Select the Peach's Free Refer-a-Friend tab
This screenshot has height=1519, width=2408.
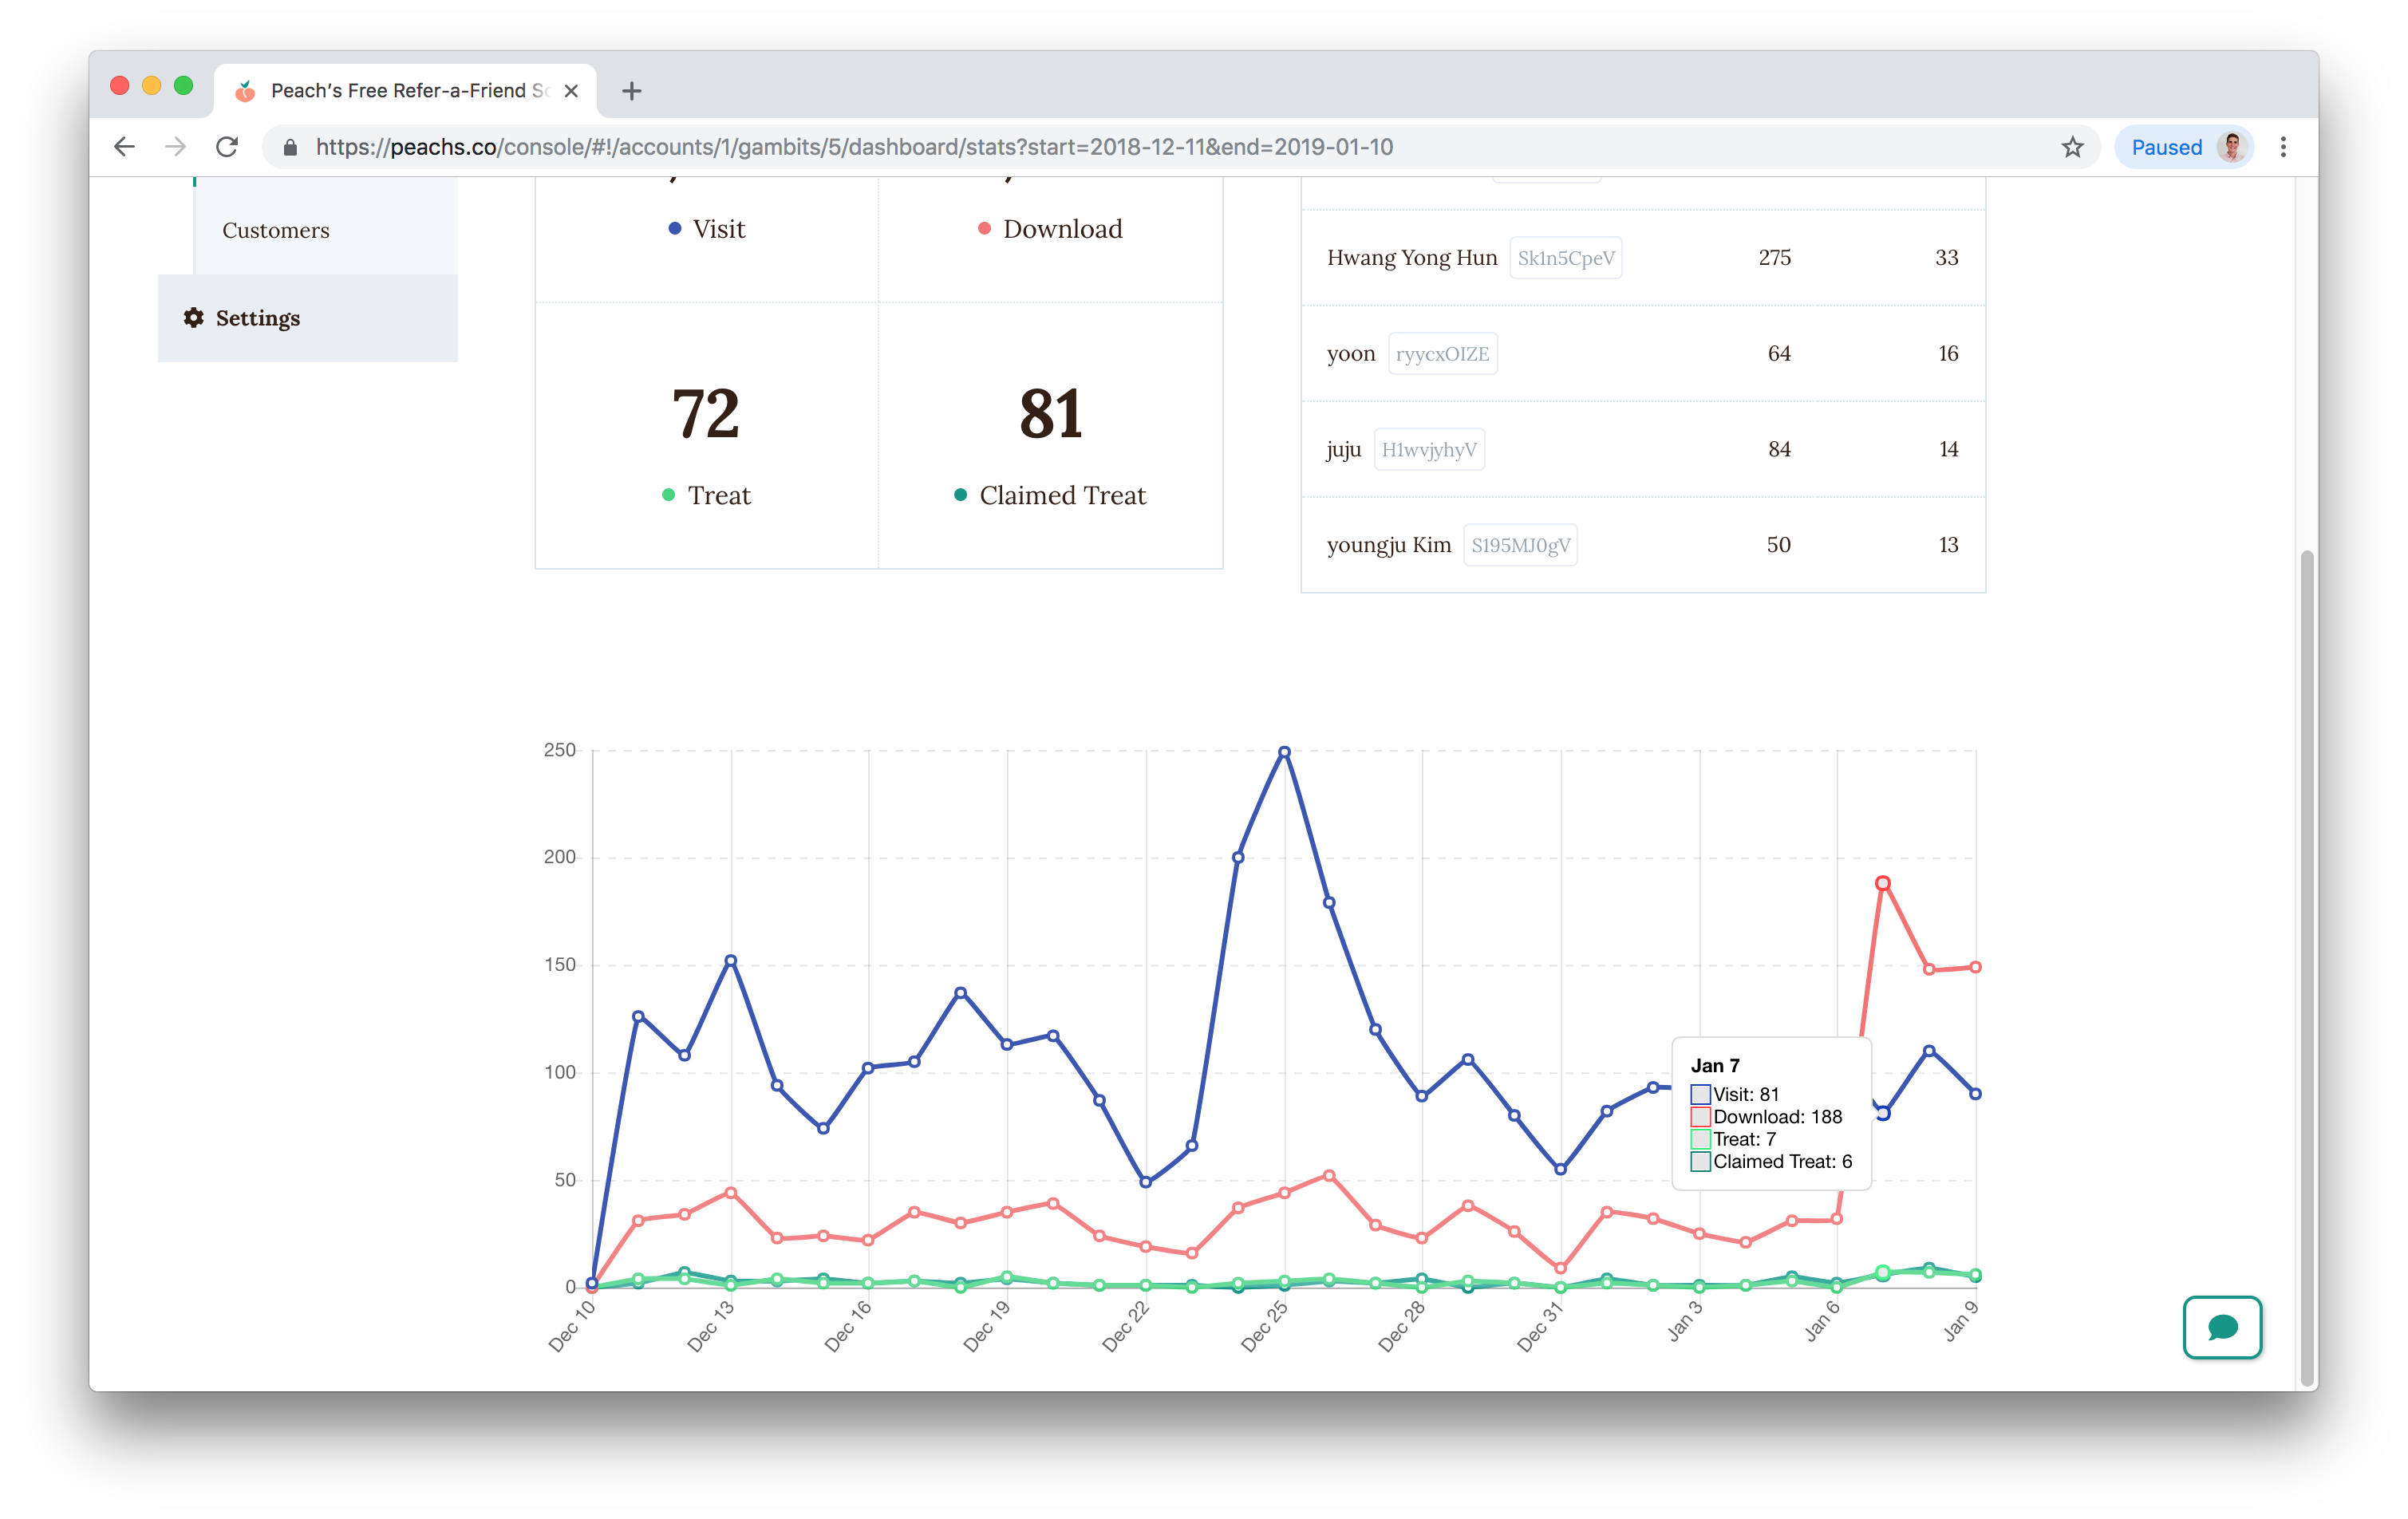pyautogui.click(x=400, y=91)
